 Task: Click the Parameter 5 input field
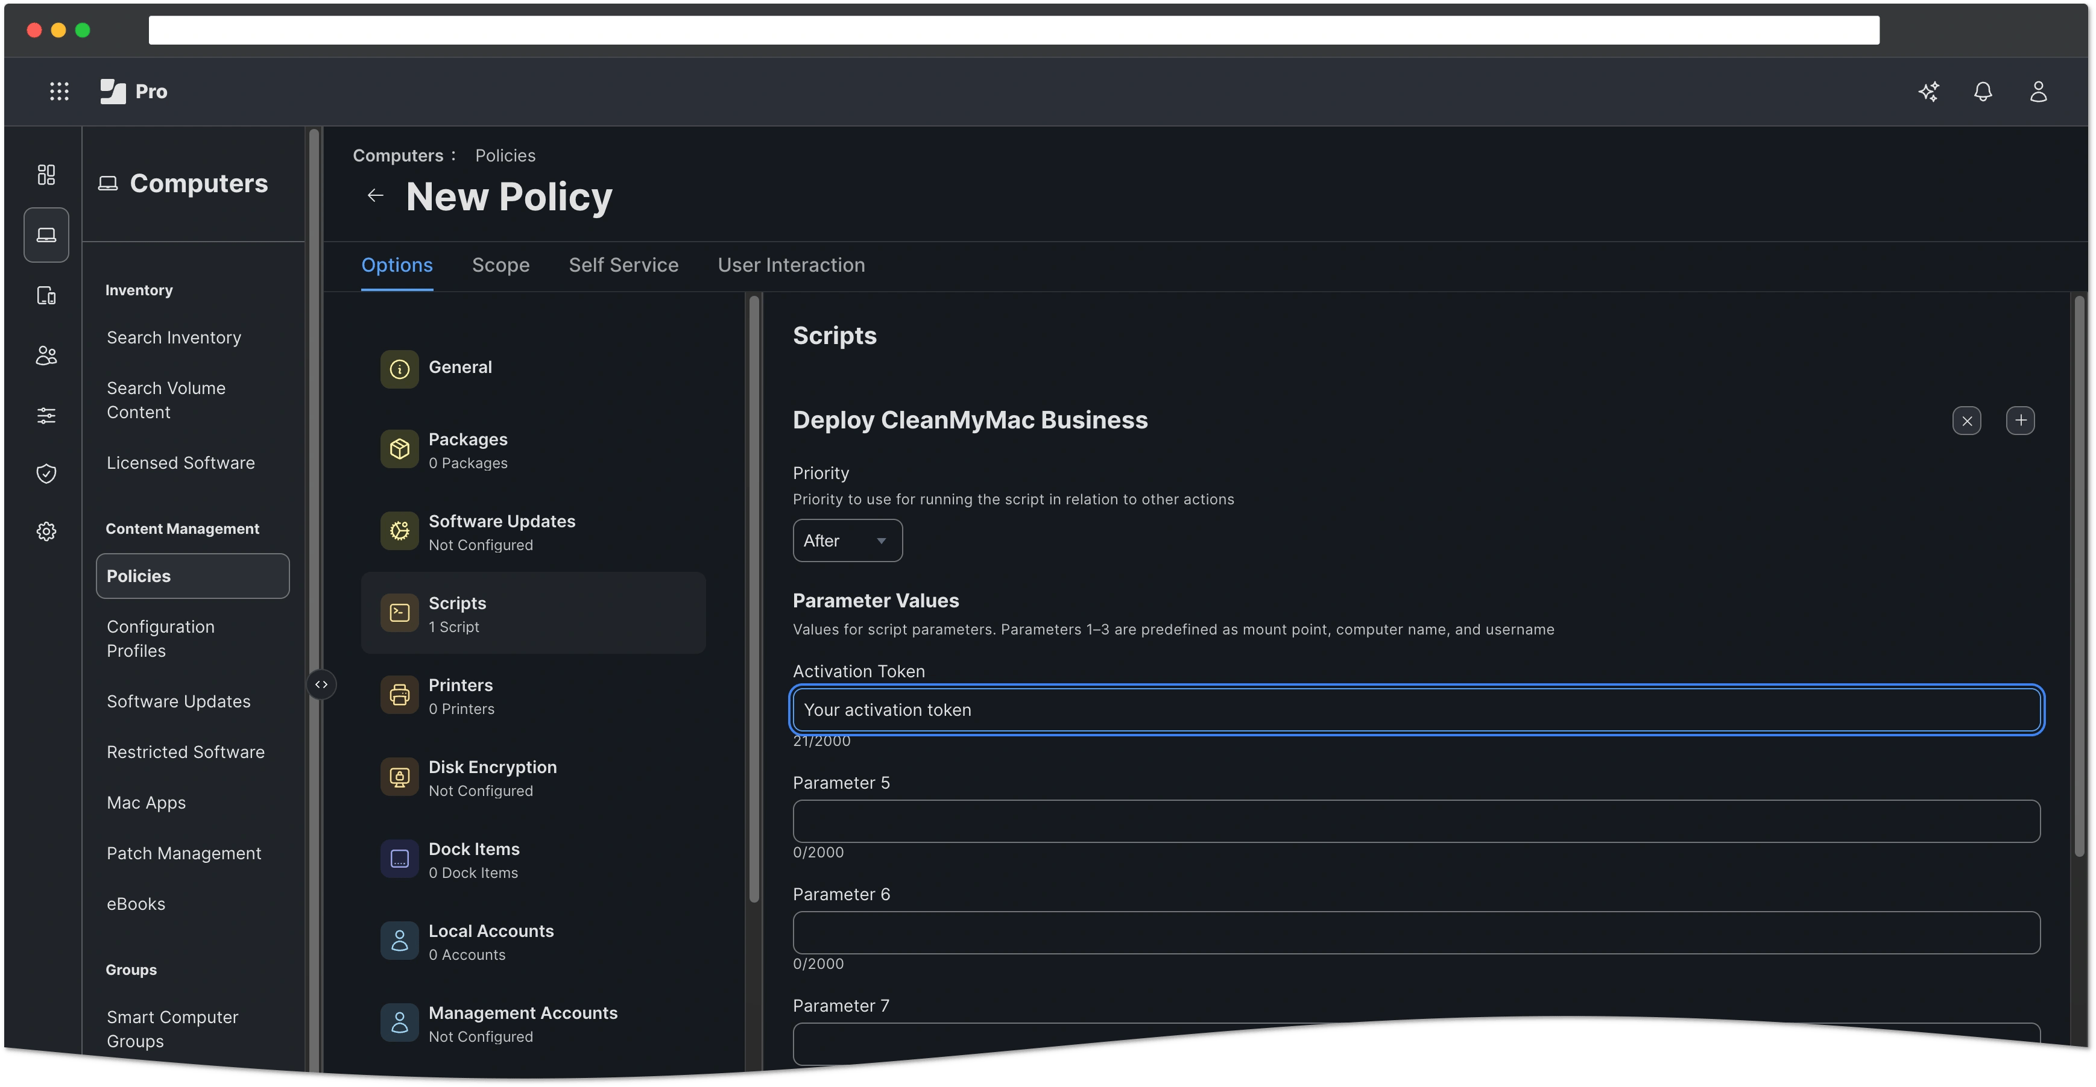click(1416, 821)
